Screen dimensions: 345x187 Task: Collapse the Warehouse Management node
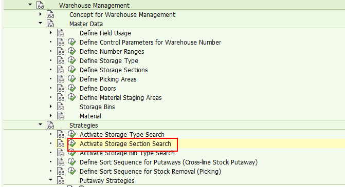tap(30, 5)
